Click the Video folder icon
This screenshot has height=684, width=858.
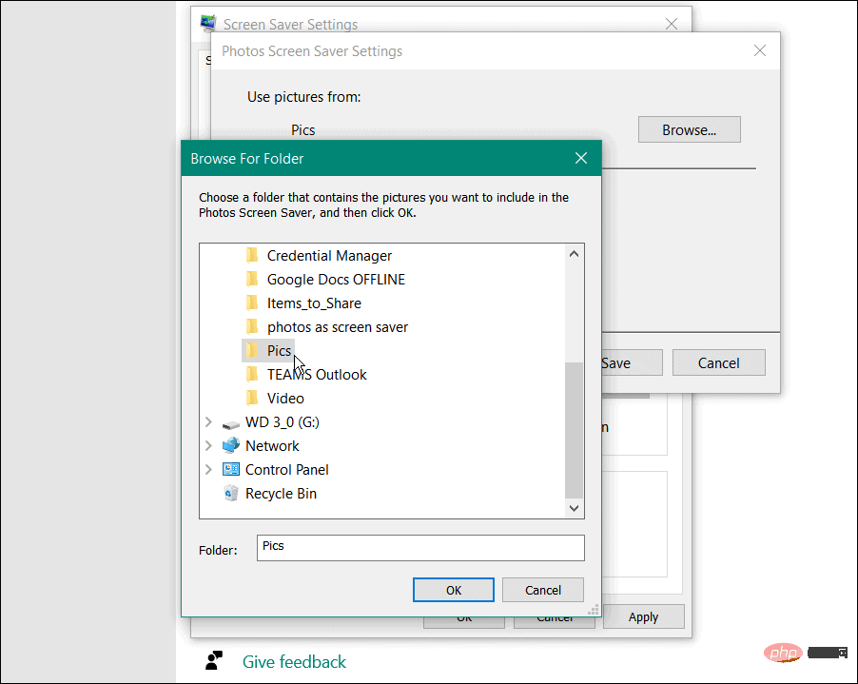pyautogui.click(x=252, y=398)
